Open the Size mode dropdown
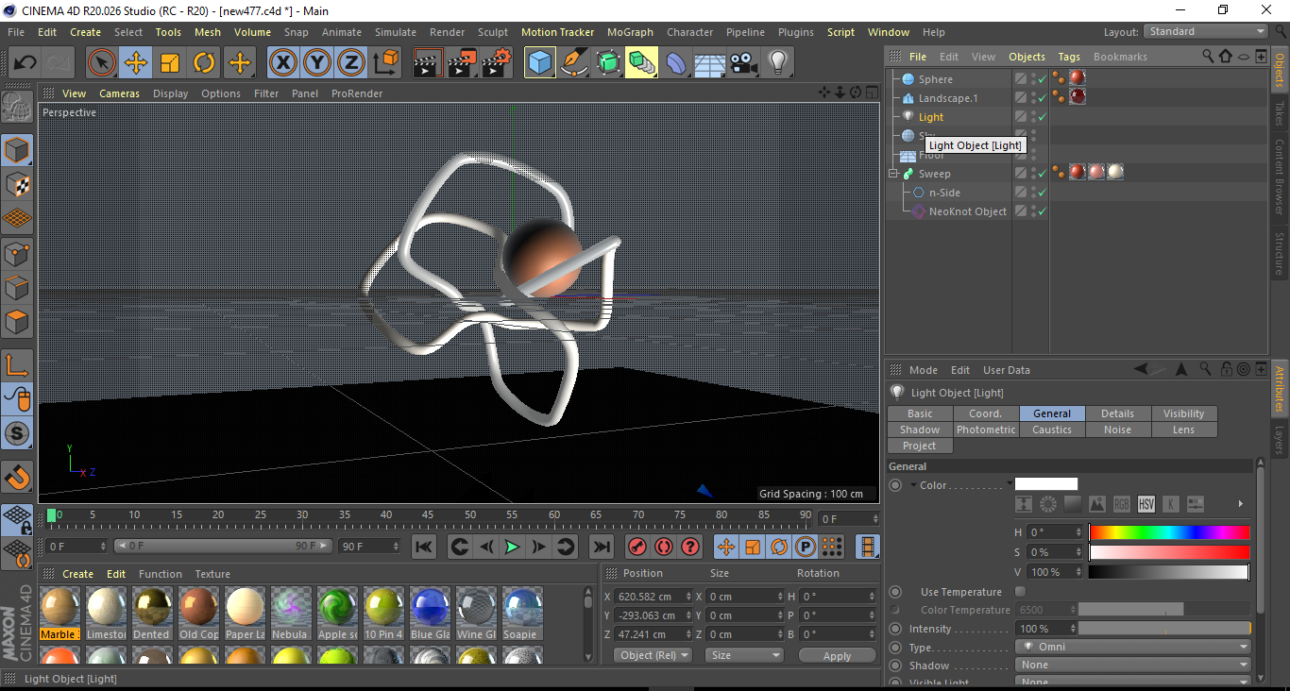Screen dimensions: 1290x691 744,655
